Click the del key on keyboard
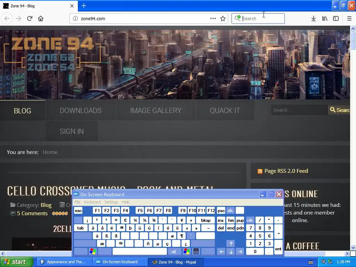 (220, 228)
